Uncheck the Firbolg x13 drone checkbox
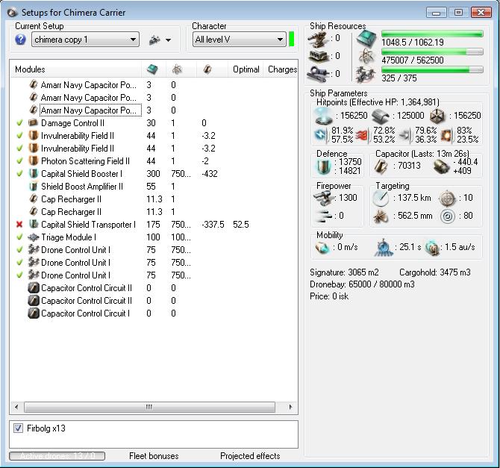The height and width of the screenshot is (468, 500). [x=18, y=428]
